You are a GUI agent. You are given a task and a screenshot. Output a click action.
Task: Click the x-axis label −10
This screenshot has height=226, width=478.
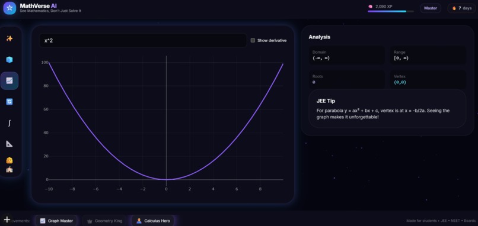click(49, 189)
